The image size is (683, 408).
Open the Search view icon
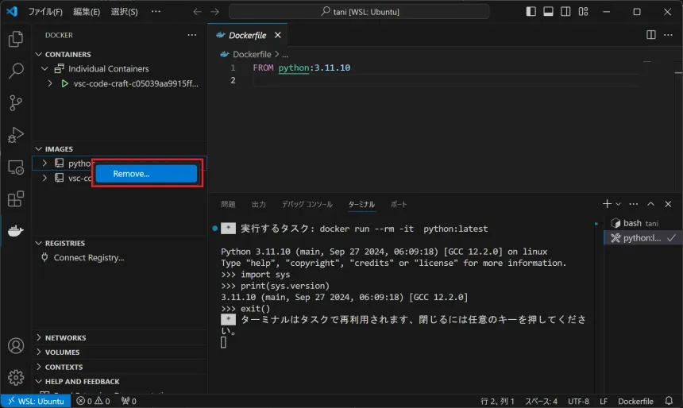point(15,71)
